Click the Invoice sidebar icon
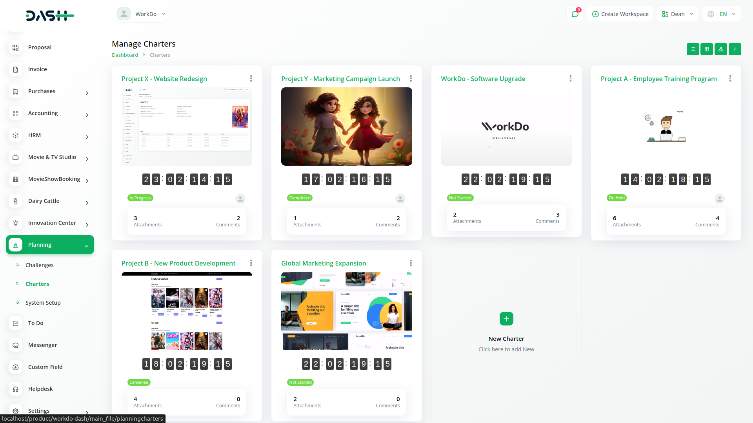This screenshot has width=753, height=423. (16, 69)
